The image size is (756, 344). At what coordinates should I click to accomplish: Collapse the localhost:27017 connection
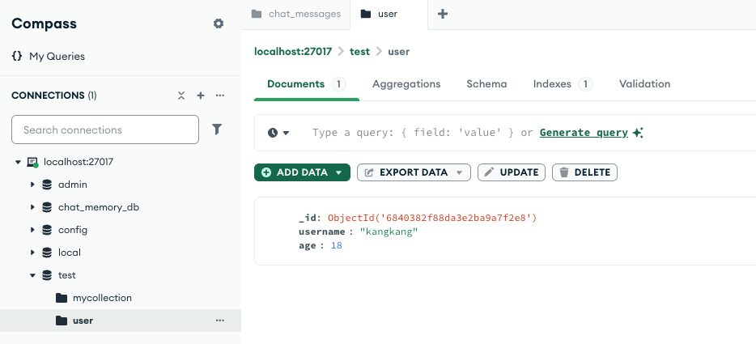click(18, 162)
